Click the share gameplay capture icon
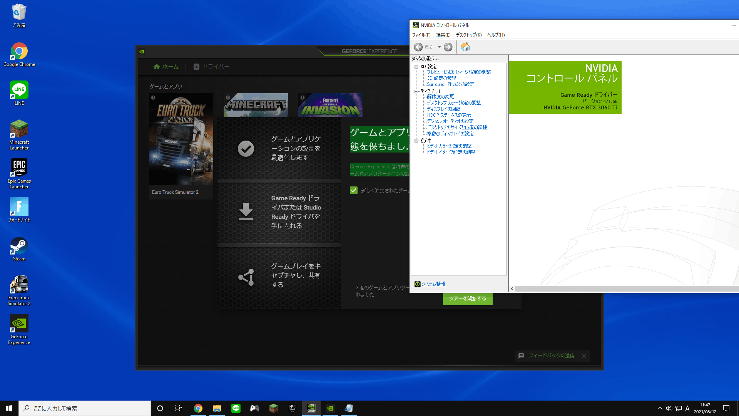739x416 pixels. 246,277
